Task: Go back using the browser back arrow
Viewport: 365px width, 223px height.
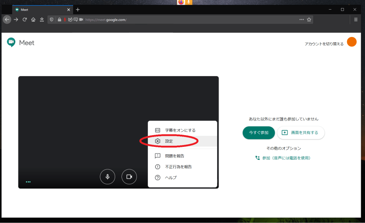Action: [7, 20]
